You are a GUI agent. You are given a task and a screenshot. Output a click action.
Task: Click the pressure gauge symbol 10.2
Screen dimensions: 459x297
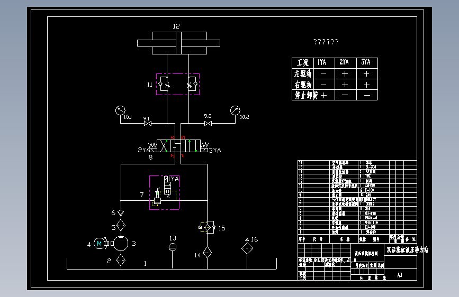coord(235,110)
